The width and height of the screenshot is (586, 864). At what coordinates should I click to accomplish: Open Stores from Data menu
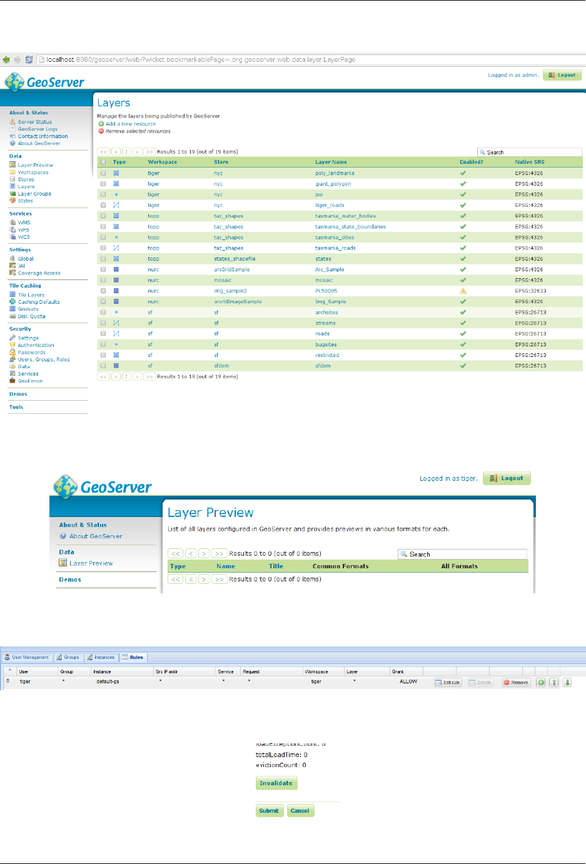tap(26, 179)
